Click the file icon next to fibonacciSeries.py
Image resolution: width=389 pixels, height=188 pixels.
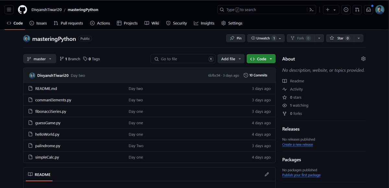(x=30, y=111)
